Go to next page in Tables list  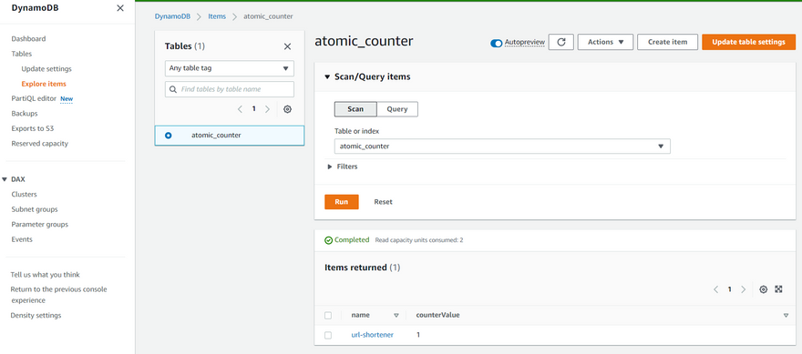pyautogui.click(x=267, y=109)
